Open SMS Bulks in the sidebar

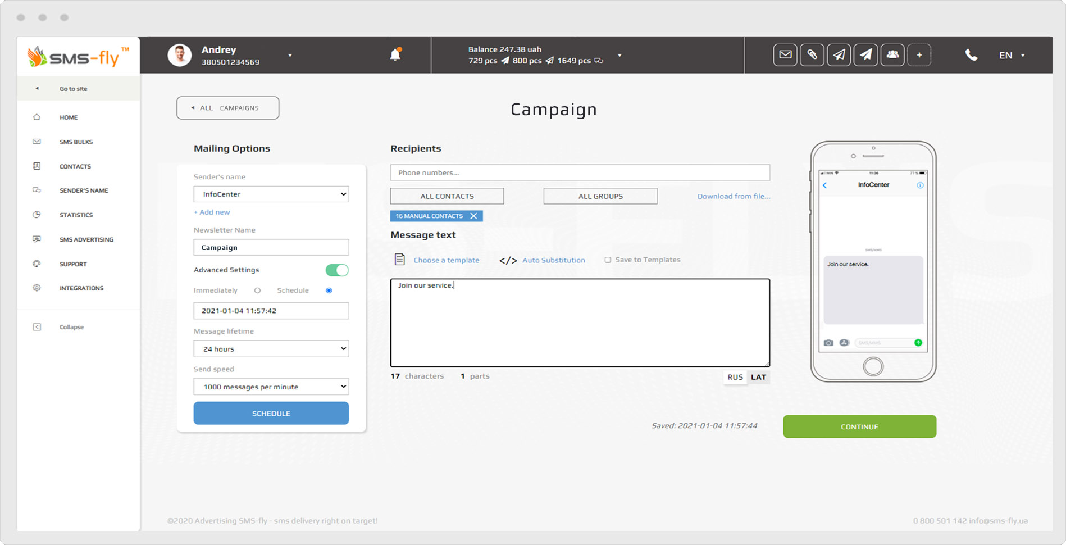click(76, 142)
